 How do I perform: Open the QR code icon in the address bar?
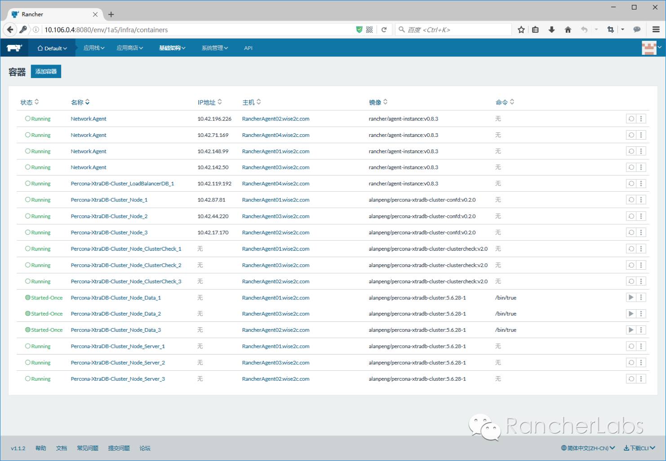[369, 30]
